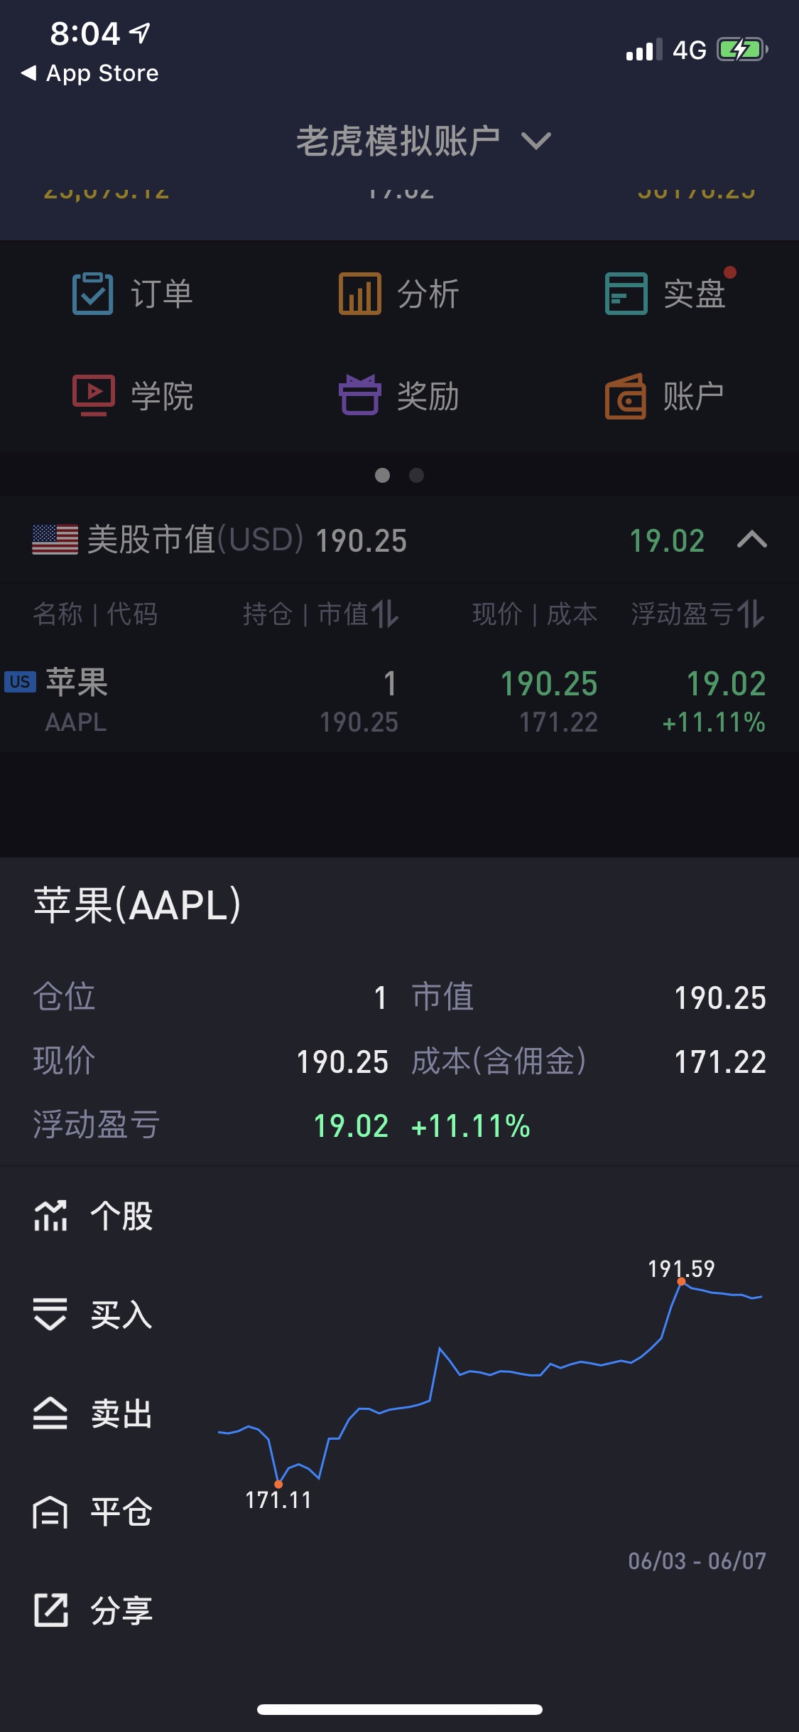799x1732 pixels.
Task: Sort by 浮动盈亏 column arrows
Action: coord(751,614)
